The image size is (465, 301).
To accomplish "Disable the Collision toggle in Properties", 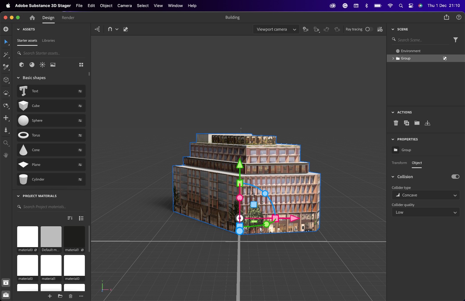I will pos(455,176).
